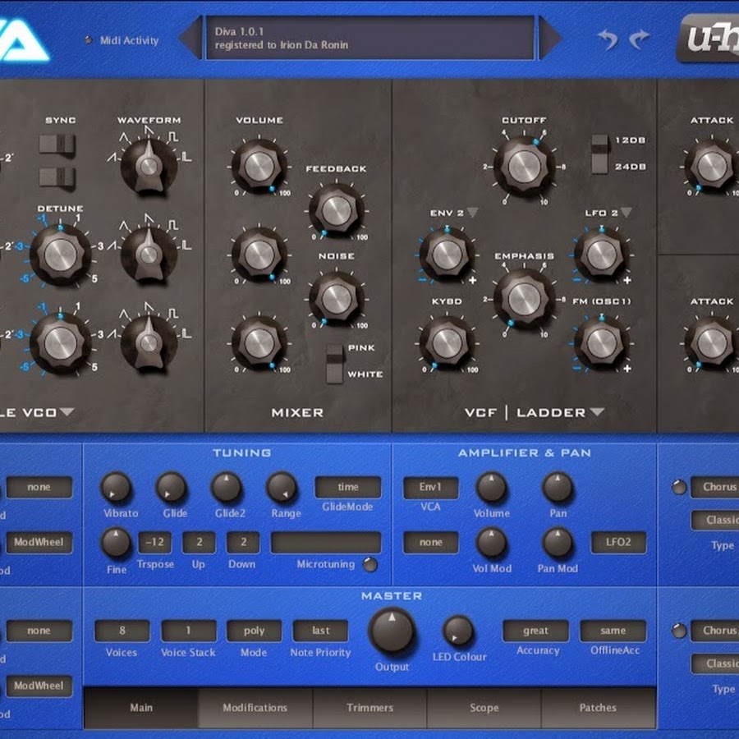Click the upper Detune knob
The image size is (739, 739).
[x=60, y=255]
